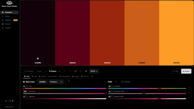194x109 pixels.
Task: Click the Saturation Shift value field
Action: coord(110,91)
